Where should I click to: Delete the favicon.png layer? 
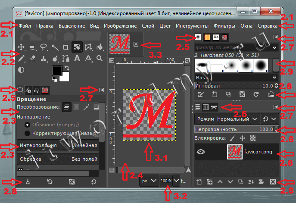273,181
